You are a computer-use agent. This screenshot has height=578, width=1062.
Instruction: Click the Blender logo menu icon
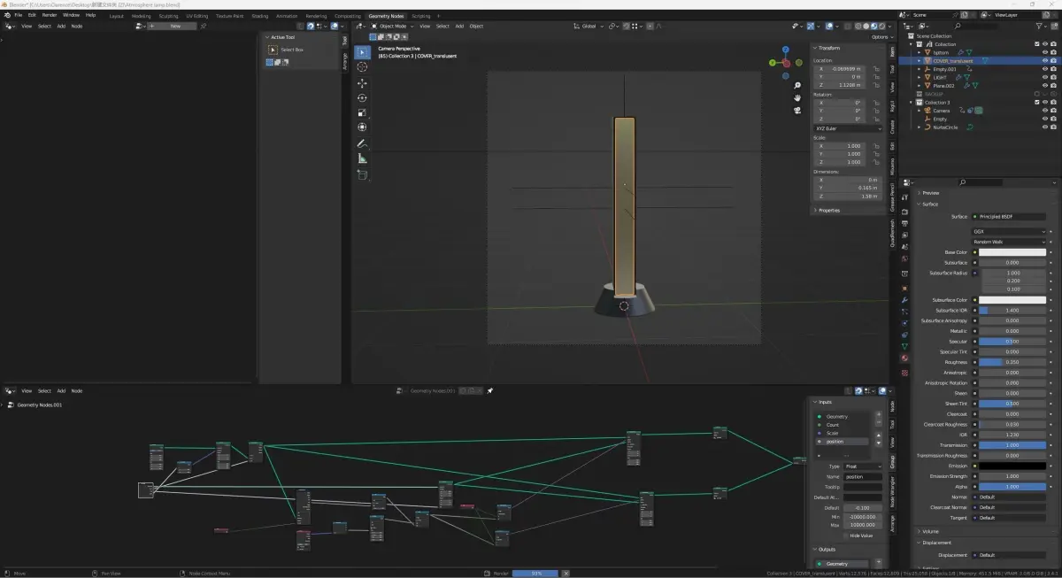pos(7,15)
